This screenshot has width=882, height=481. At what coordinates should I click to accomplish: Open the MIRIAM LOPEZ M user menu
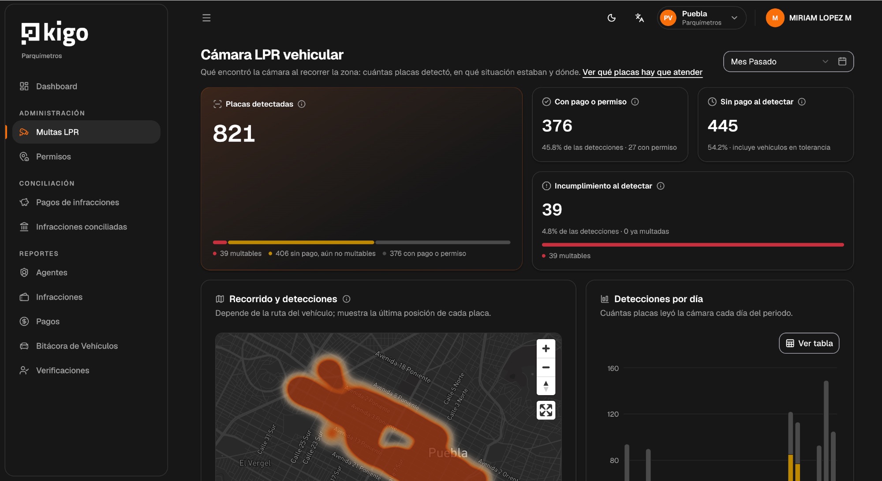point(809,18)
